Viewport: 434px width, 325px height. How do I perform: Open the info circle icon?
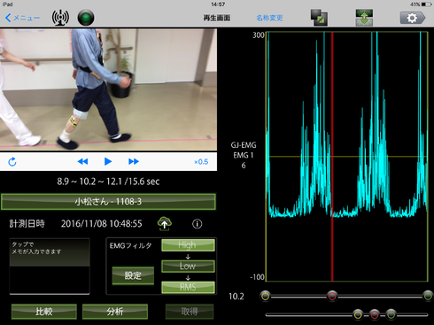(x=198, y=224)
